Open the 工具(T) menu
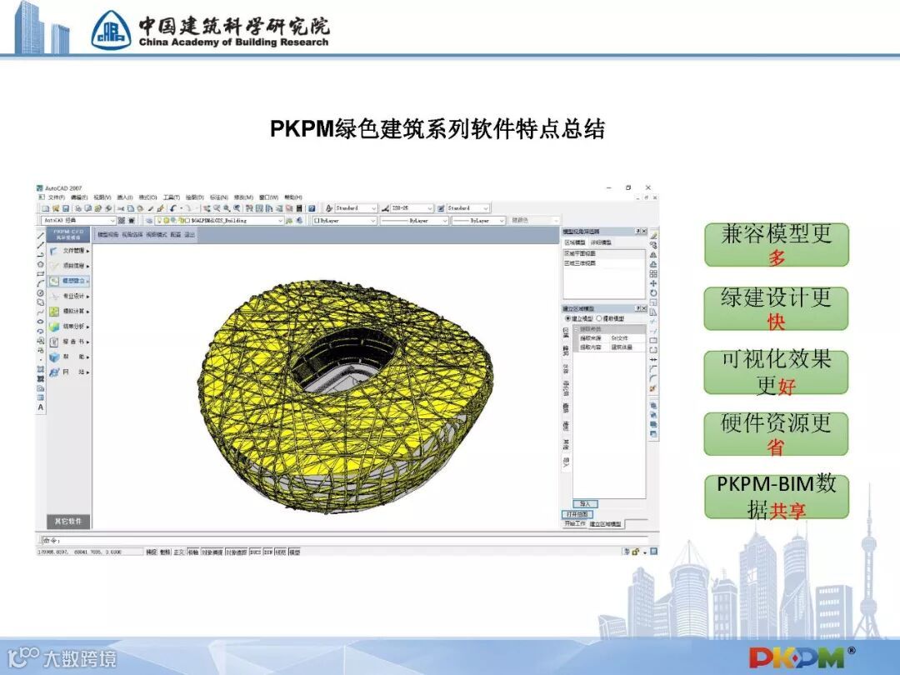The height and width of the screenshot is (675, 900). coord(172,197)
